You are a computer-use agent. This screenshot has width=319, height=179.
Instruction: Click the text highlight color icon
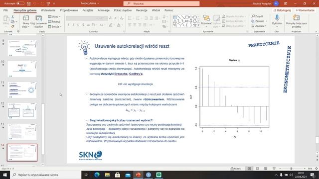coord(111,25)
